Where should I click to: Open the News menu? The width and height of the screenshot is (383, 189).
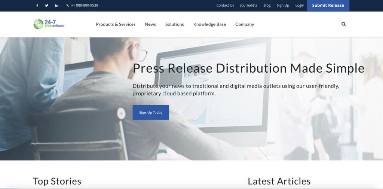coord(150,24)
